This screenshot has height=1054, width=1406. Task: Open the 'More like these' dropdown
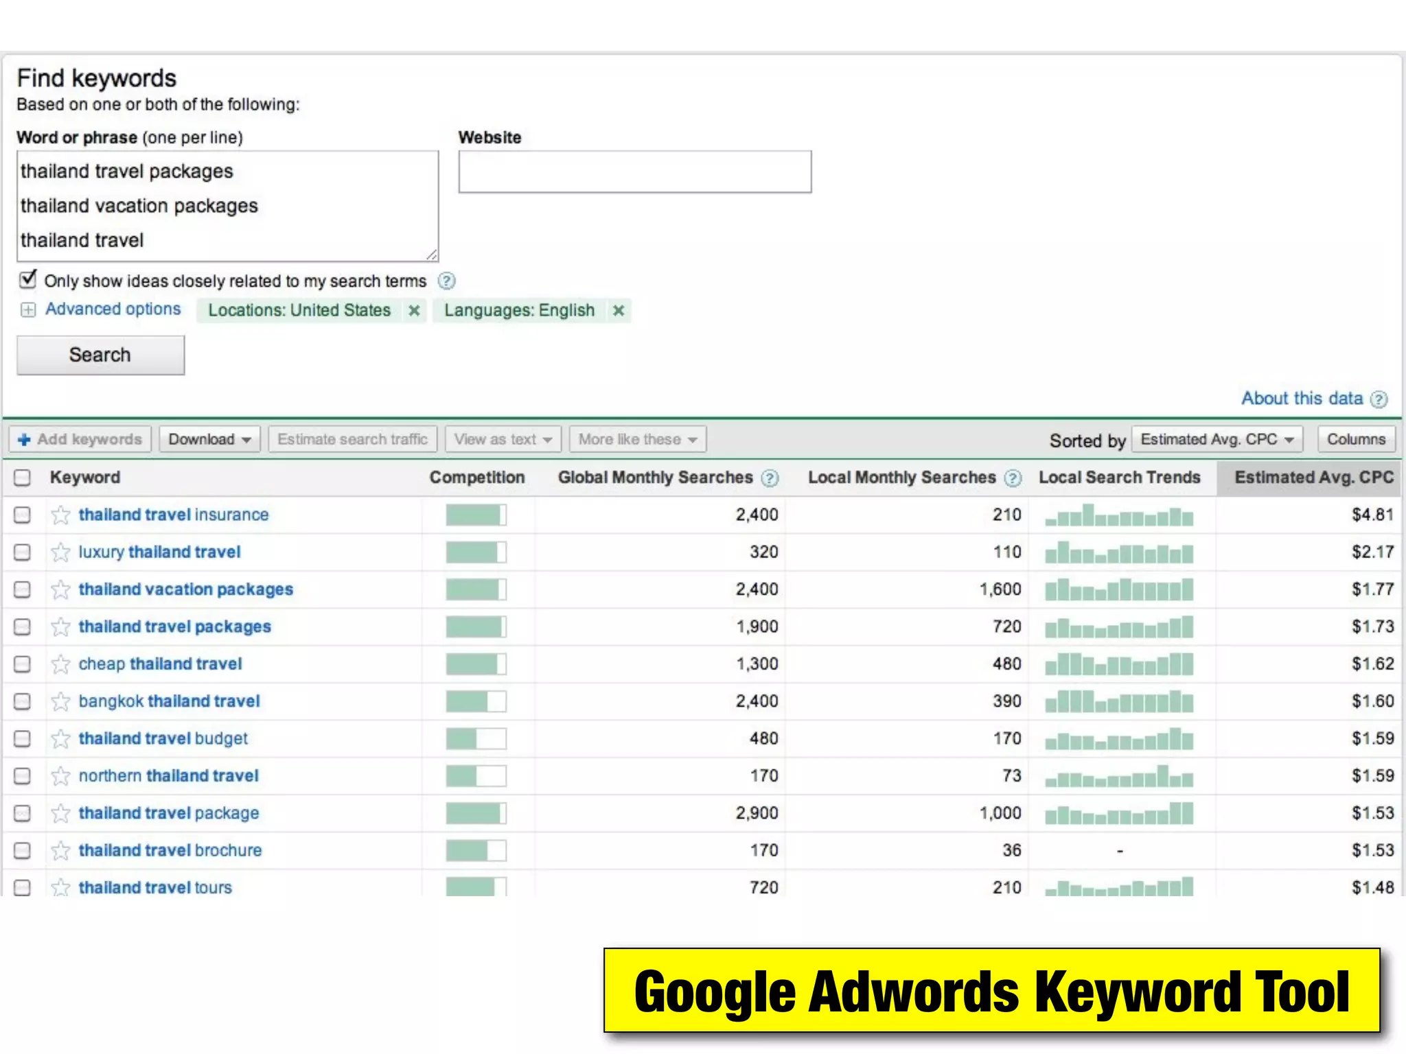click(637, 439)
